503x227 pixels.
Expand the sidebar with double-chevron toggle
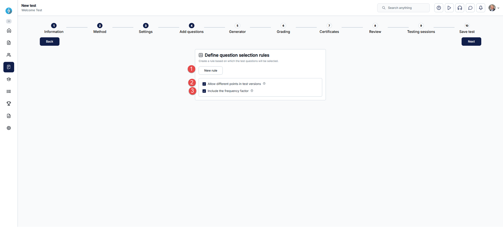[x=9, y=21]
